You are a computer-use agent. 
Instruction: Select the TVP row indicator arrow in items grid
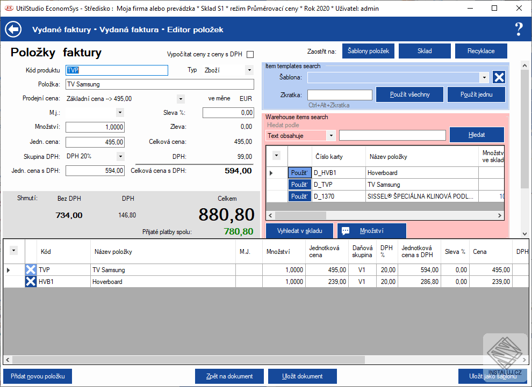(9, 270)
